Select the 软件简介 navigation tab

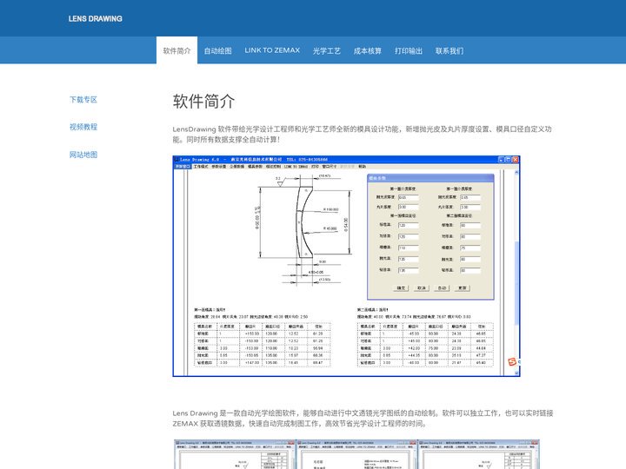[176, 50]
